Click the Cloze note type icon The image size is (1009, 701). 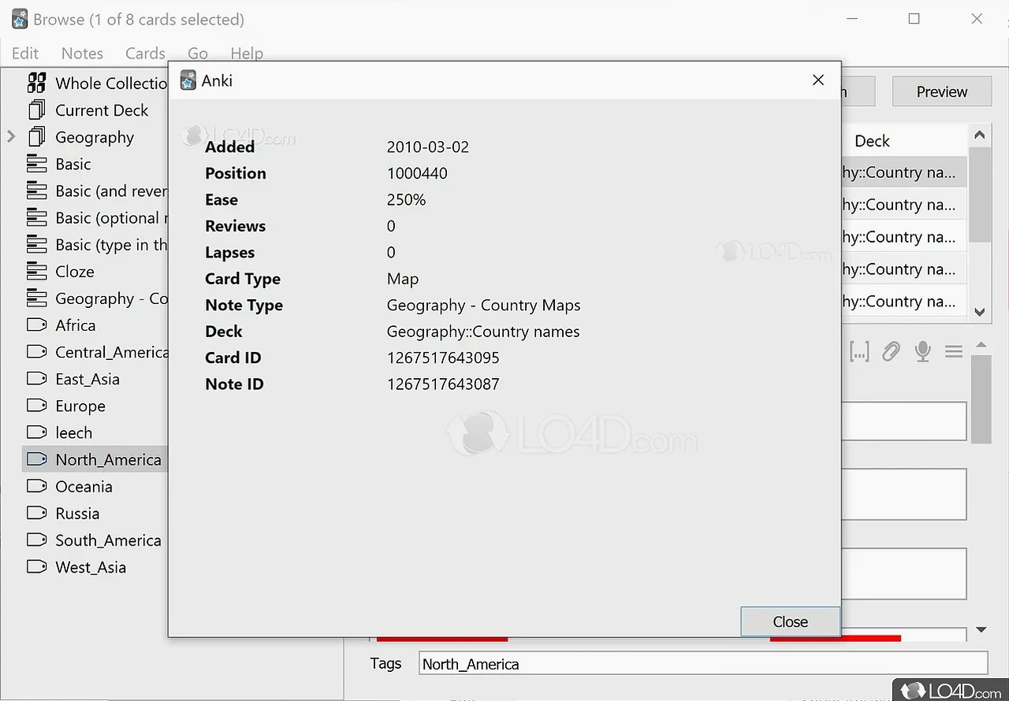[36, 271]
